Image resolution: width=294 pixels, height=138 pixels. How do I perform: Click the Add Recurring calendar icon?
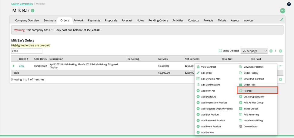[x=241, y=115]
